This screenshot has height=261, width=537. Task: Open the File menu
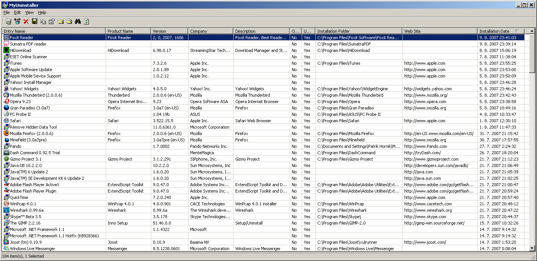[6, 12]
